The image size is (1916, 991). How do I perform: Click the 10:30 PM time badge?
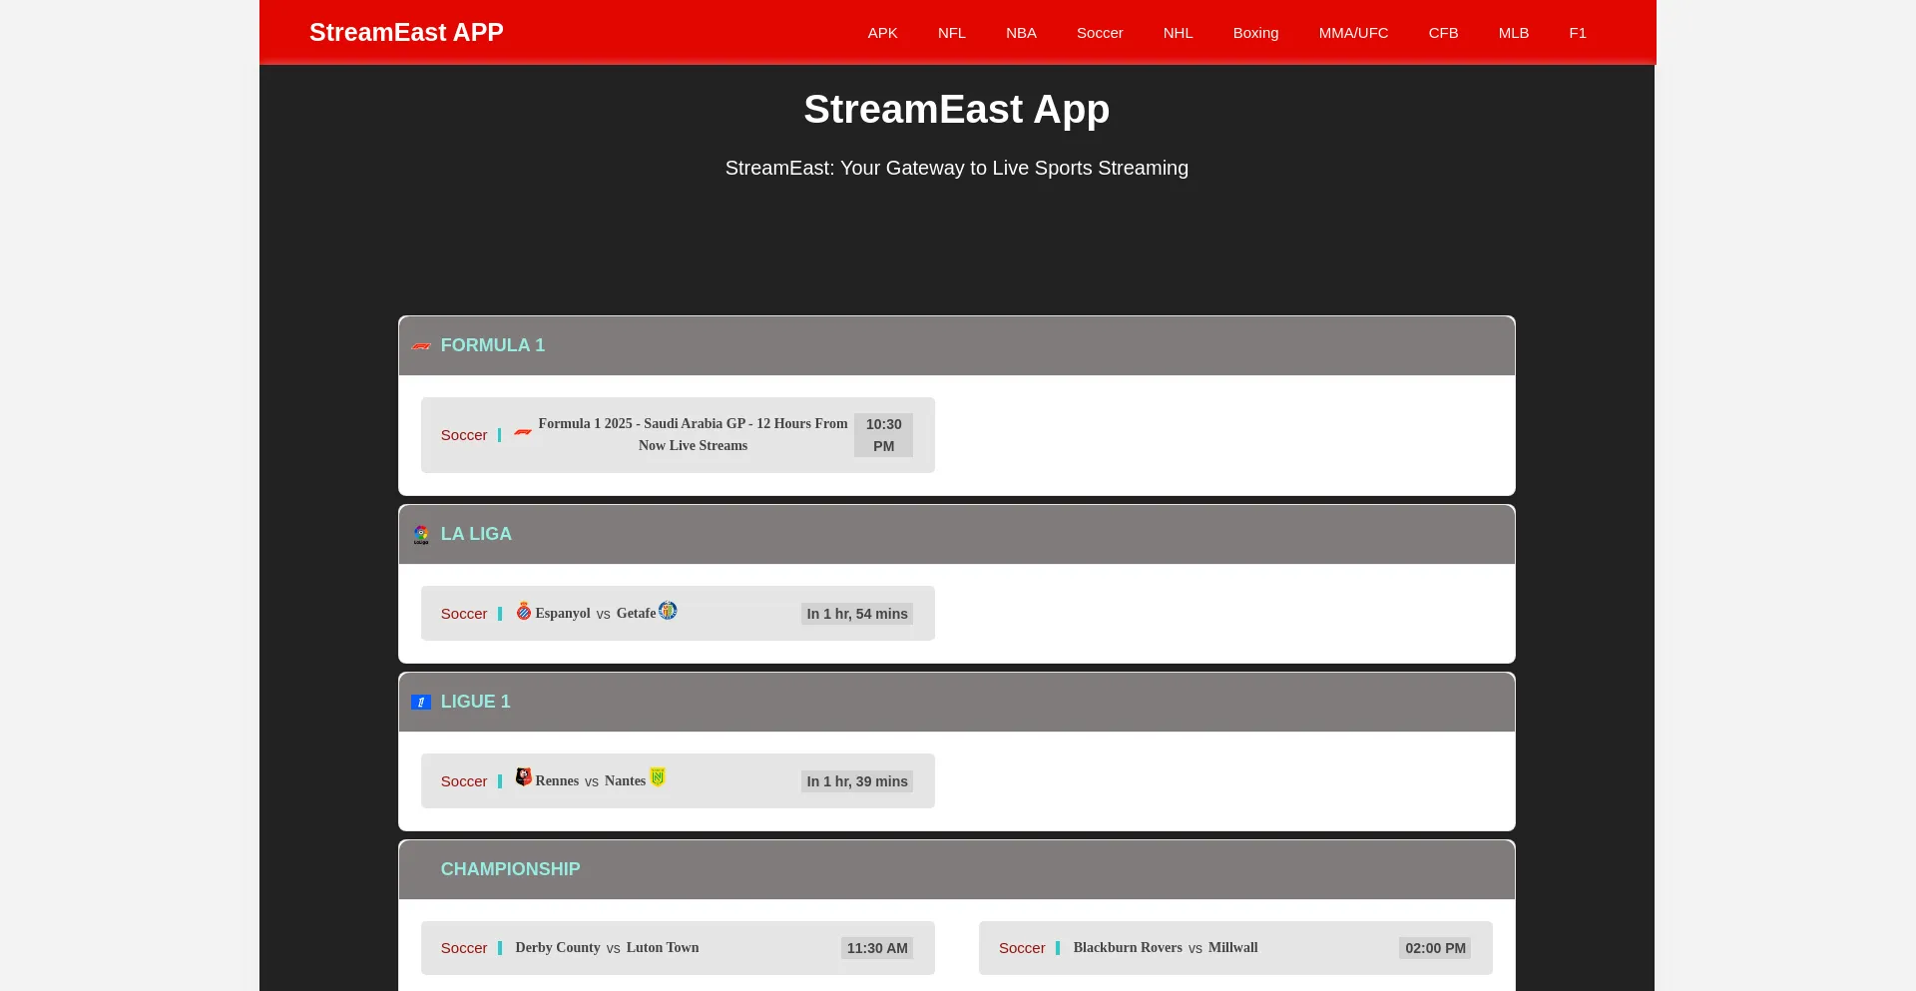(x=883, y=435)
